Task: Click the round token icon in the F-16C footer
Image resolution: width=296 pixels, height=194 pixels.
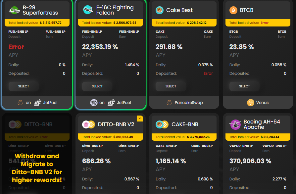Action: [x=94, y=103]
